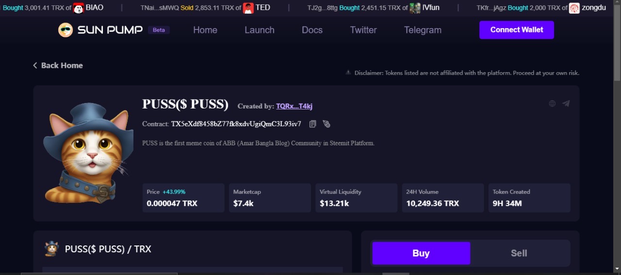Click the contract explorer icon beside copy
Viewport: 621px width, 275px height.
pyautogui.click(x=327, y=124)
